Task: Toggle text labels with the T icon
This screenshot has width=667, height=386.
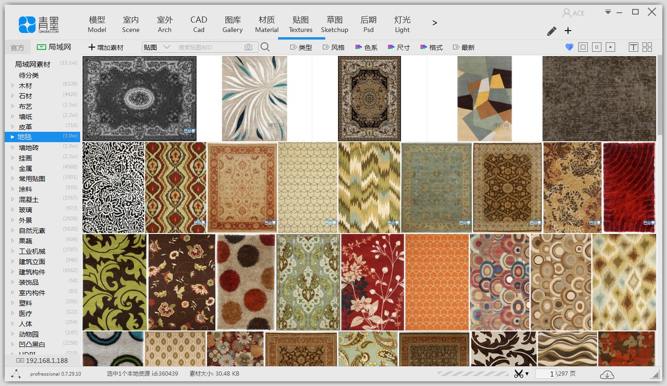Action: [634, 47]
